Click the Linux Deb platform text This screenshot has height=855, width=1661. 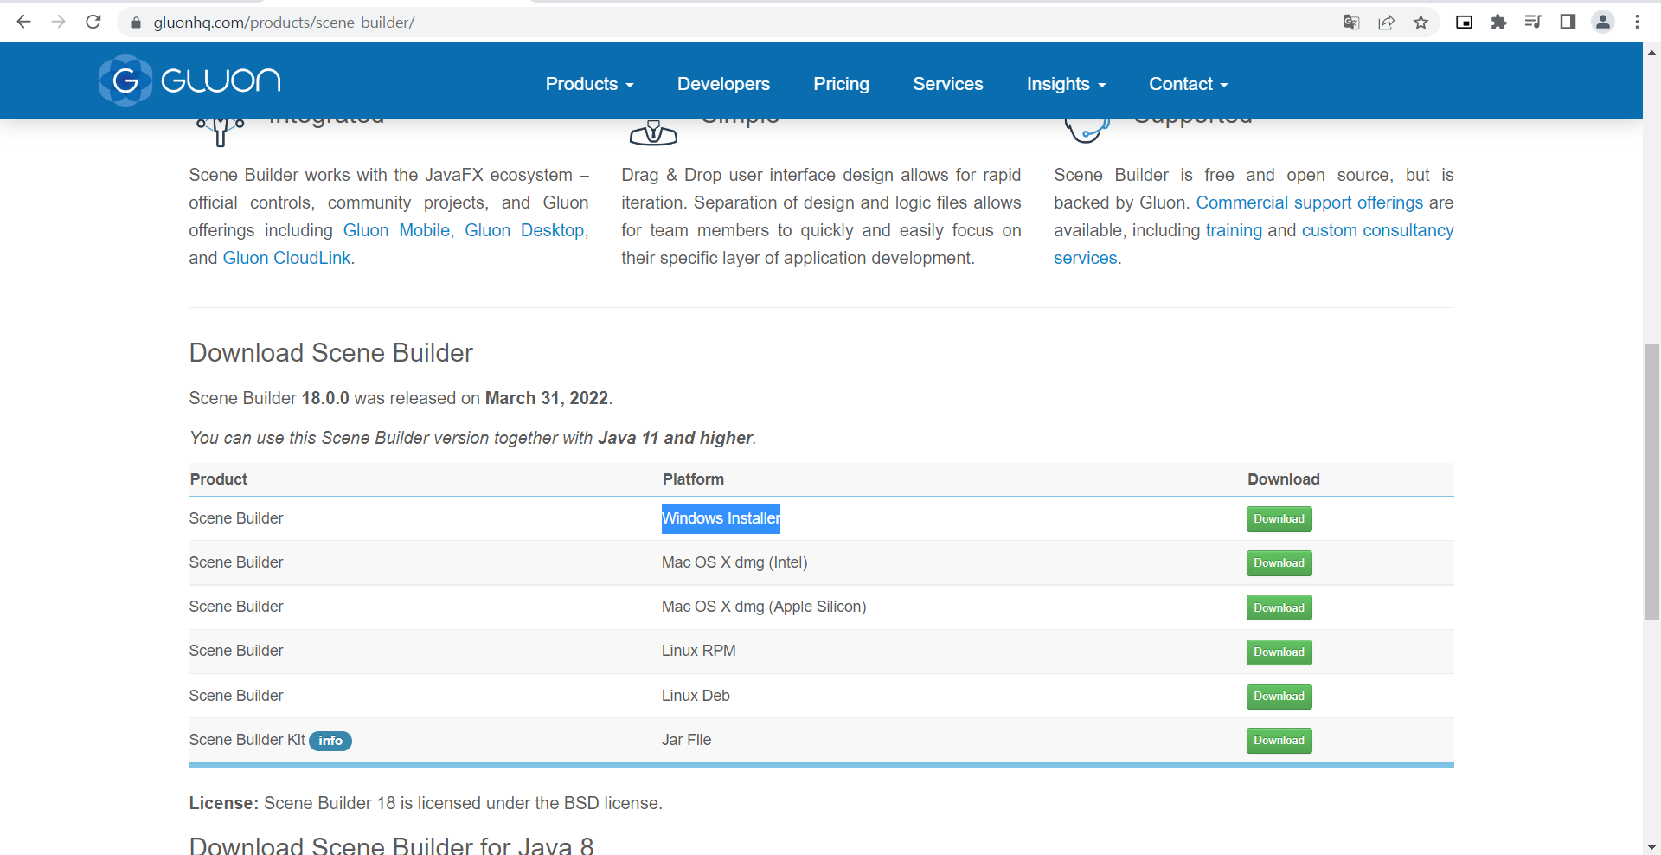(x=696, y=696)
